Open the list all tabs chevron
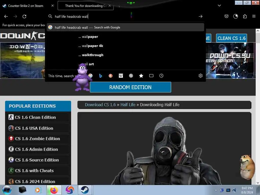The height and width of the screenshot is (195, 260). (x=219, y=6)
